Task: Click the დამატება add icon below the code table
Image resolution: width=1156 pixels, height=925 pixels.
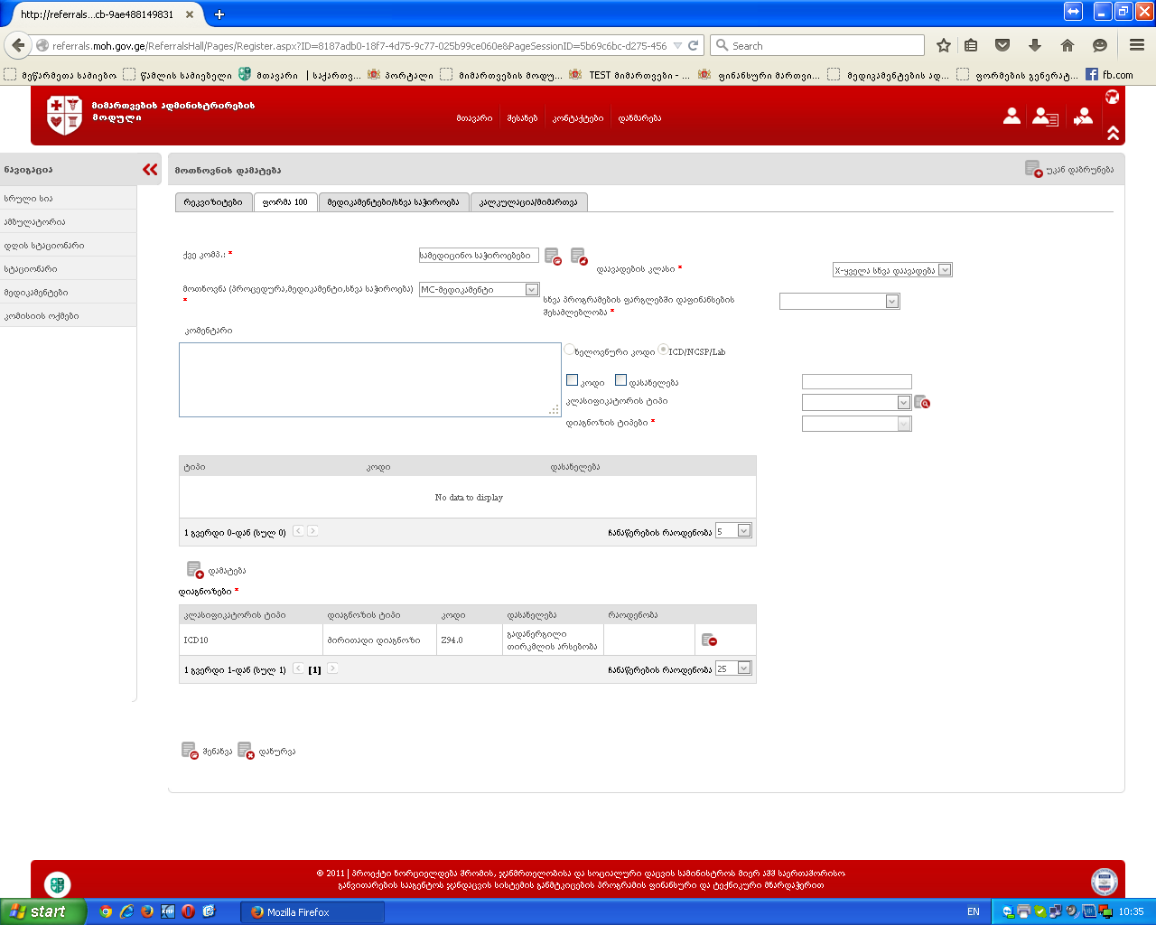Action: click(194, 570)
